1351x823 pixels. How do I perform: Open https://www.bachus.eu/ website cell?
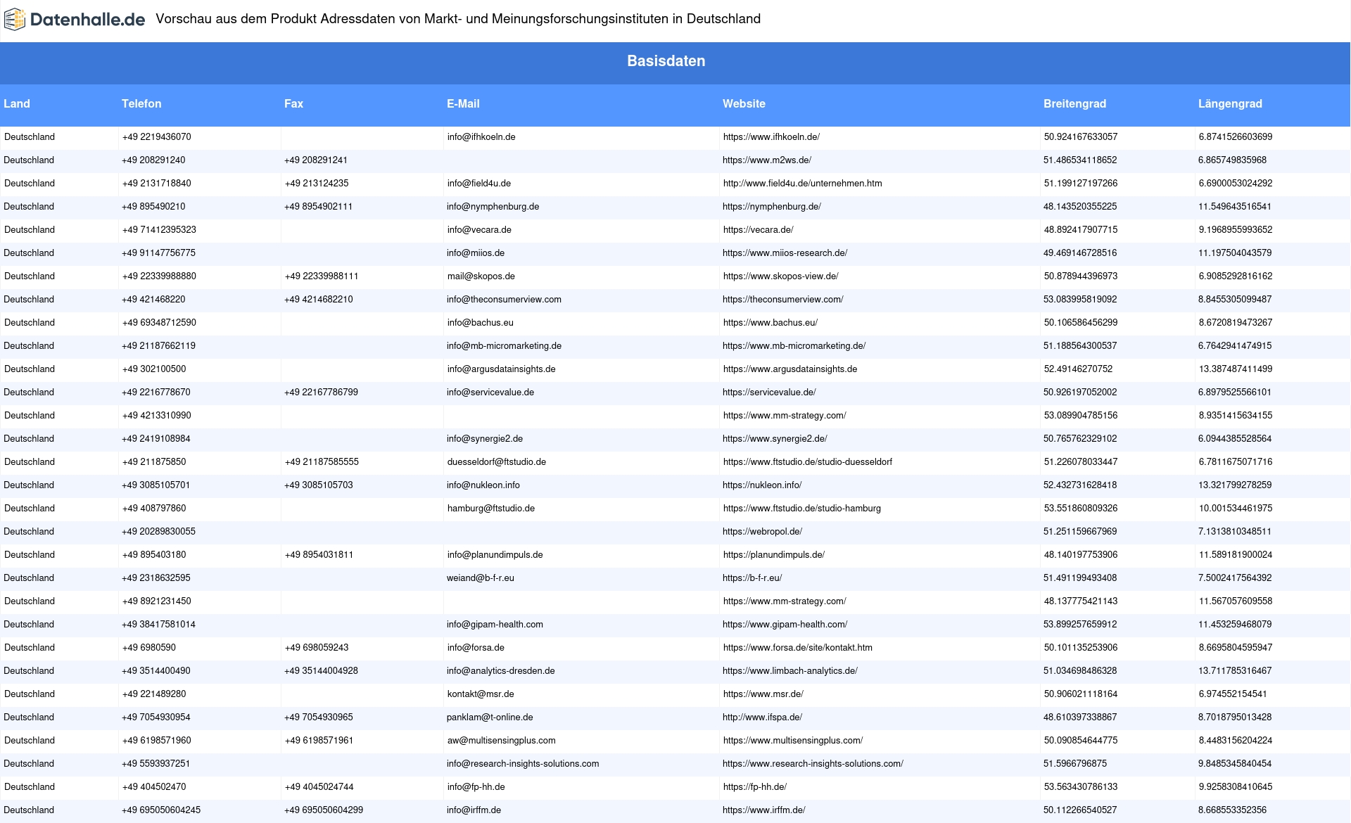point(770,323)
